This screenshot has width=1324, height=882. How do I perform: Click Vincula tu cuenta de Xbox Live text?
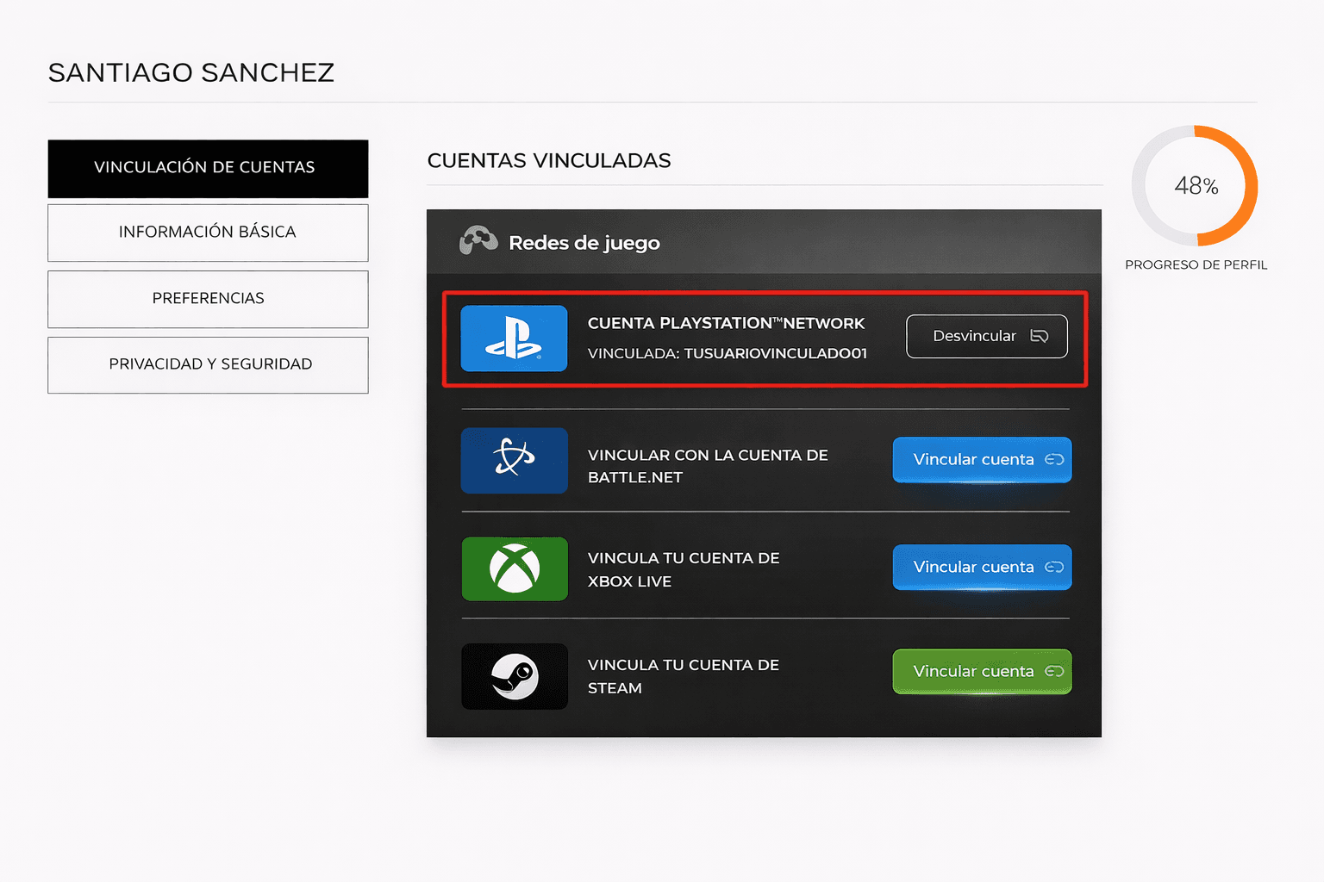point(684,569)
